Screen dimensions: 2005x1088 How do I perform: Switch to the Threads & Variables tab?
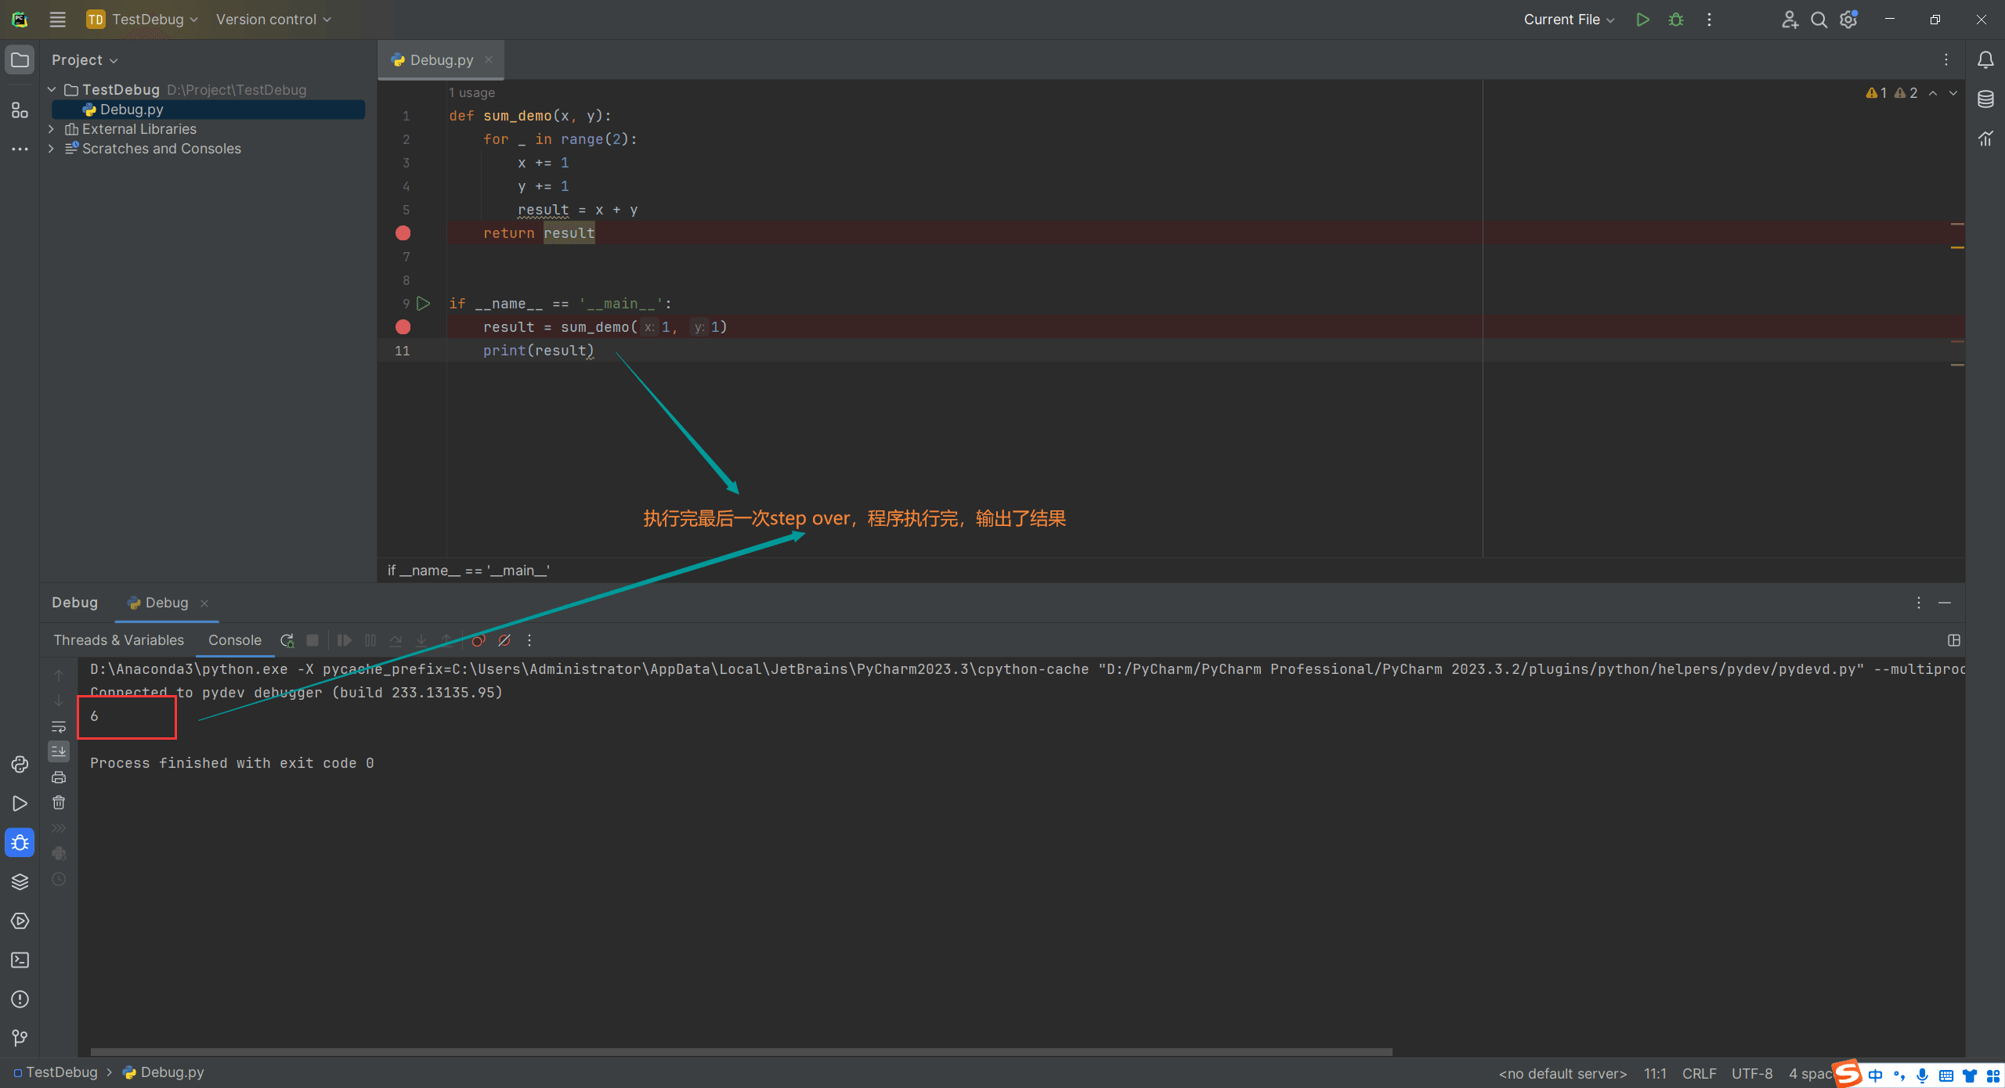coord(118,640)
